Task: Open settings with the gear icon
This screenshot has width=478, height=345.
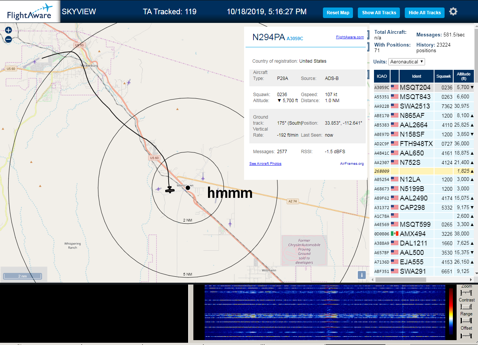Action: (453, 12)
